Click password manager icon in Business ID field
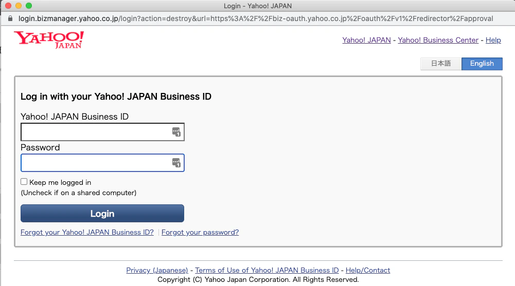515x286 pixels. coord(176,132)
